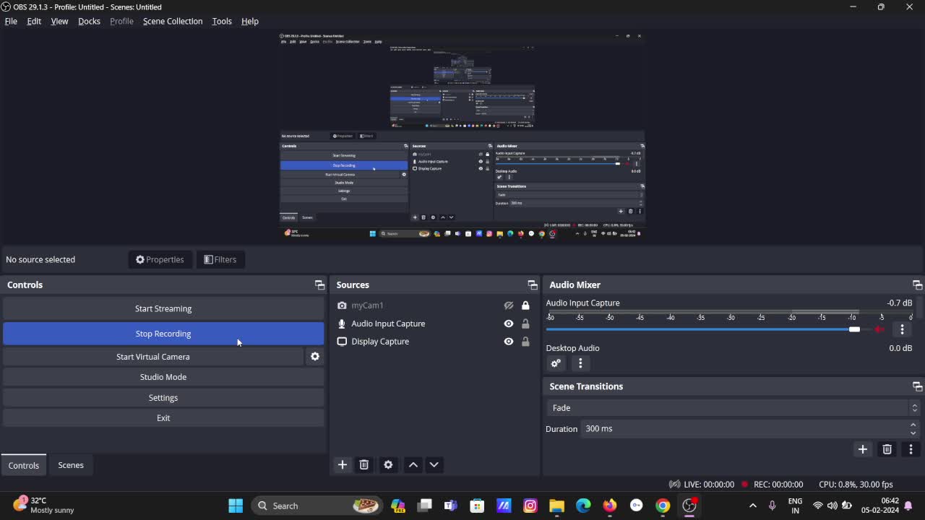Click the preview canvas
The height and width of the screenshot is (520, 925).
pyautogui.click(x=462, y=135)
